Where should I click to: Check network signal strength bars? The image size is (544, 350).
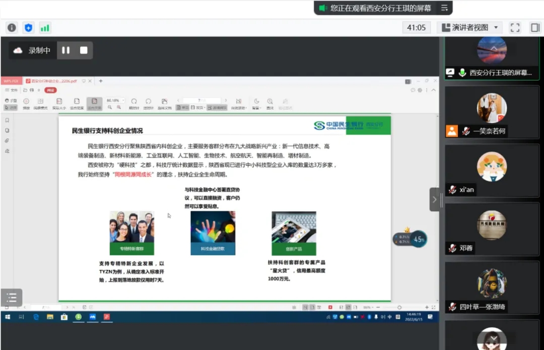(x=45, y=28)
